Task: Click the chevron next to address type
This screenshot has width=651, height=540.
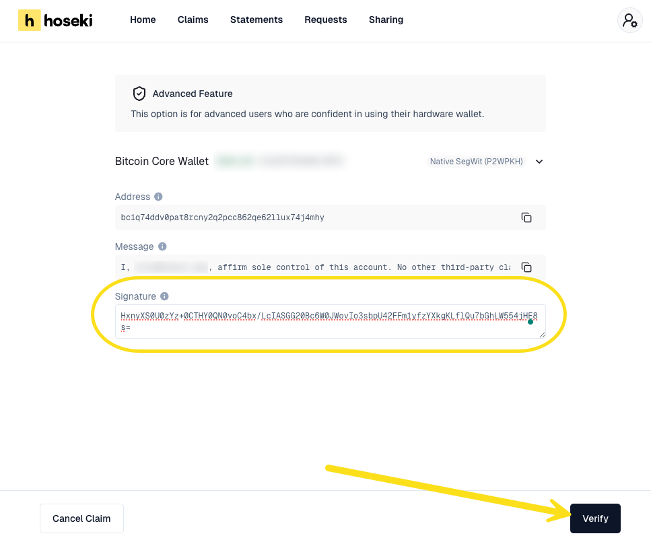Action: click(x=539, y=162)
